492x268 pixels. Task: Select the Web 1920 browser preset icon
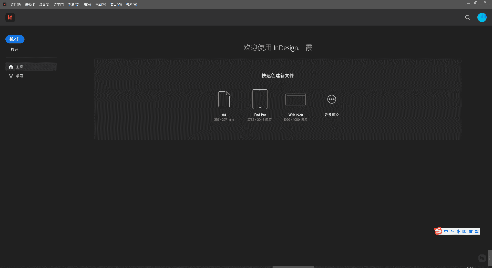[296, 99]
